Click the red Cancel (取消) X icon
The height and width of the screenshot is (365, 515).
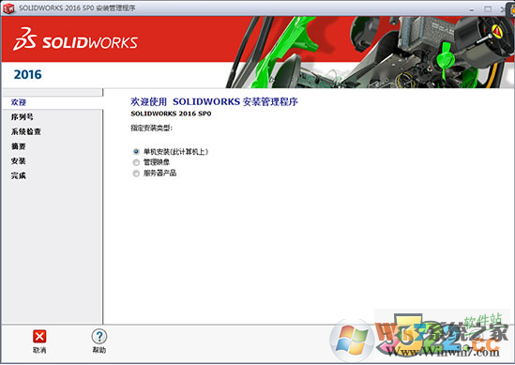click(39, 337)
